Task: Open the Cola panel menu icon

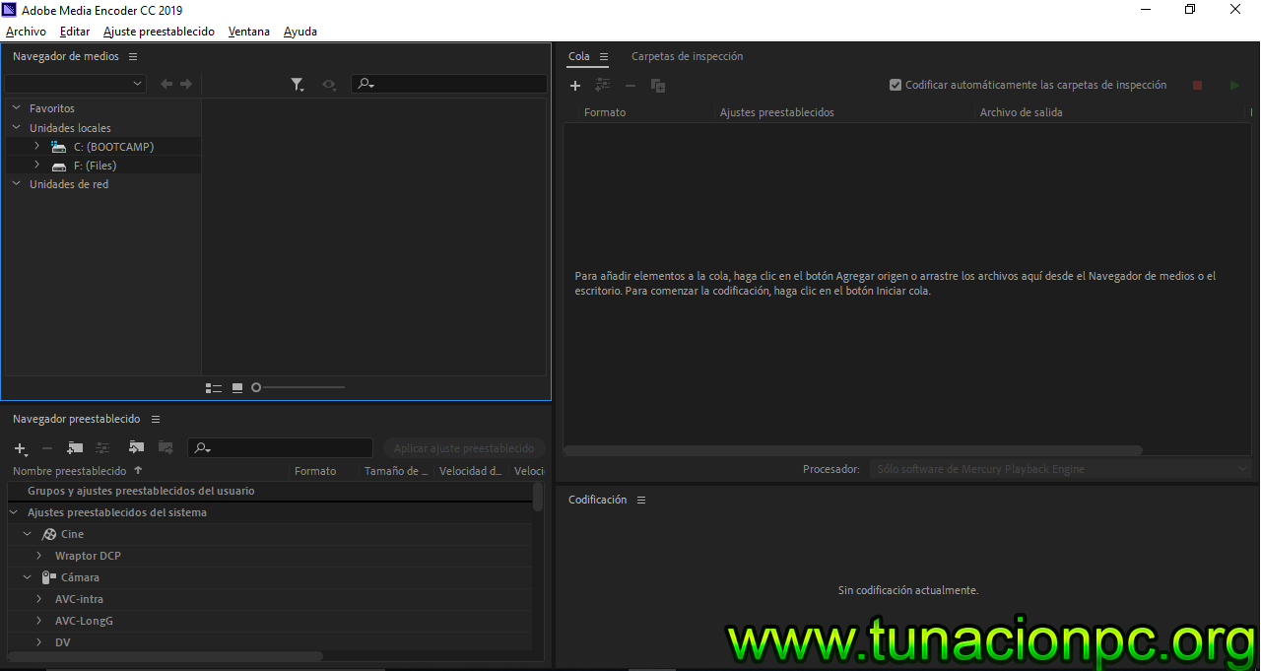Action: pyautogui.click(x=604, y=57)
